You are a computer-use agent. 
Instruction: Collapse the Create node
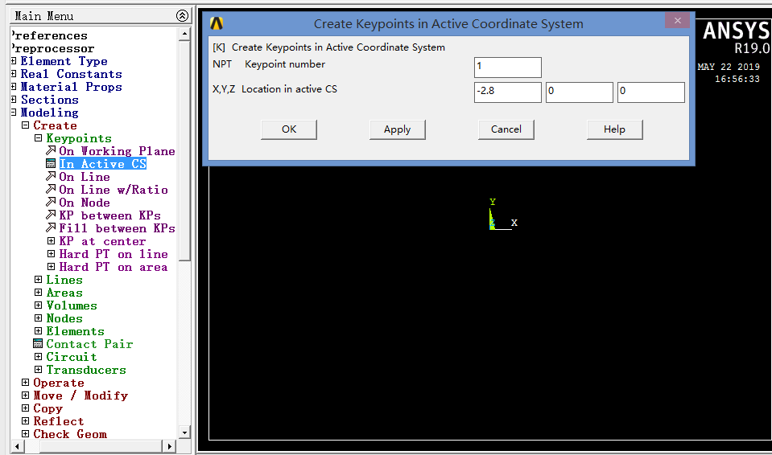tap(26, 125)
